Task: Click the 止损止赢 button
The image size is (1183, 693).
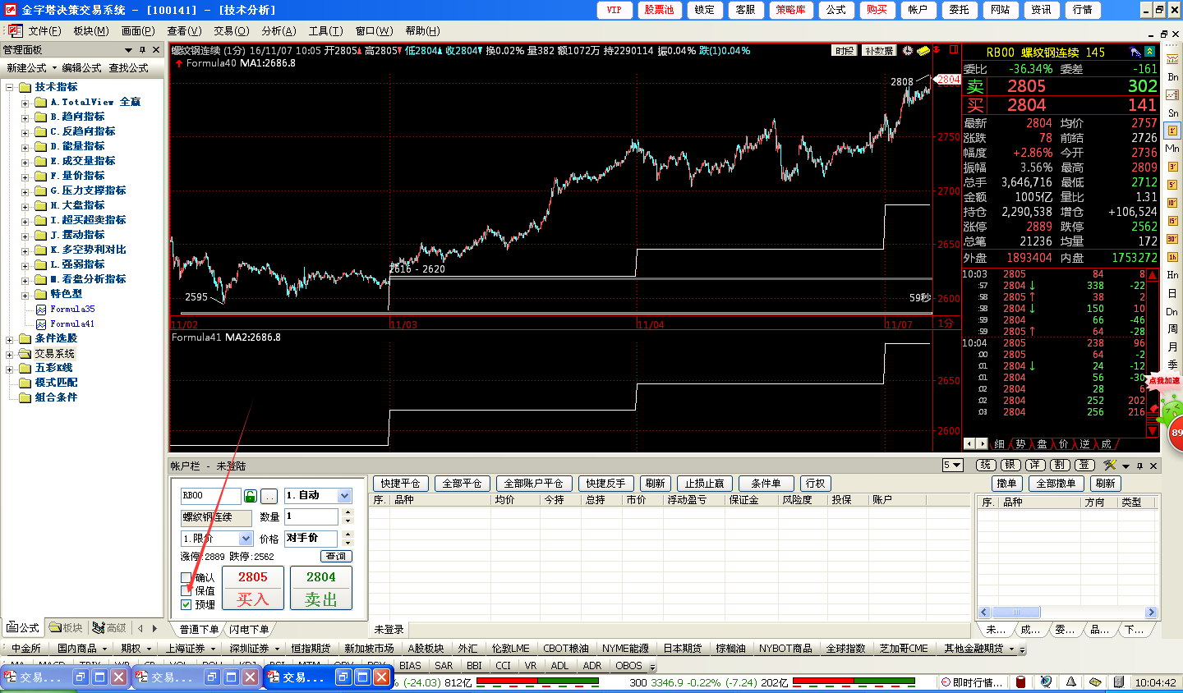Action: point(704,484)
